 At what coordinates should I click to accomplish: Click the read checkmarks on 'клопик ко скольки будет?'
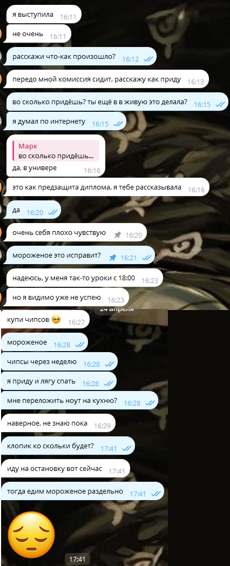[x=126, y=448]
